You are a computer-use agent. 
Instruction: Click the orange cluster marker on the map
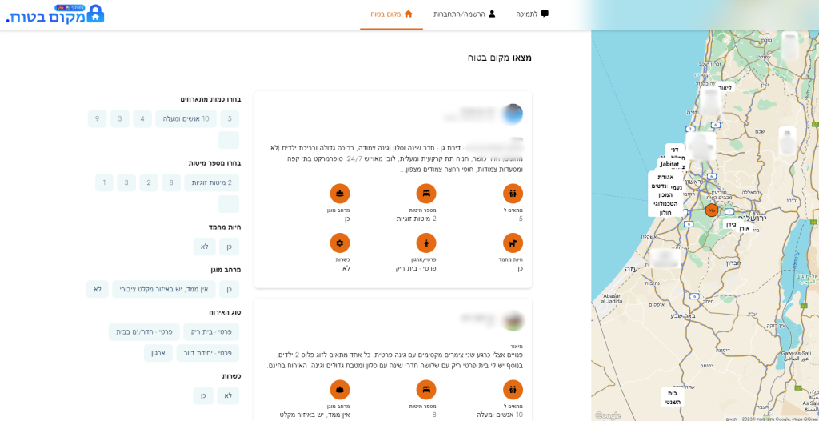coord(711,210)
